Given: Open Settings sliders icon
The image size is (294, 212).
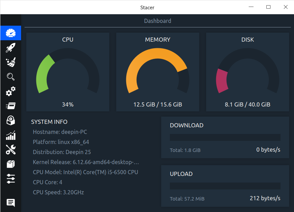Looking at the screenshot, I should tap(11, 179).
